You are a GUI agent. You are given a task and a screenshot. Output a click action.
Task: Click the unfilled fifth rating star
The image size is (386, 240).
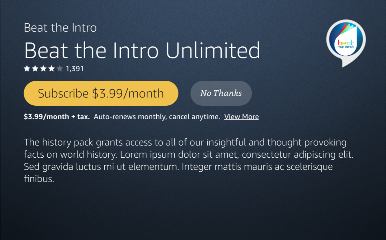[x=60, y=69]
